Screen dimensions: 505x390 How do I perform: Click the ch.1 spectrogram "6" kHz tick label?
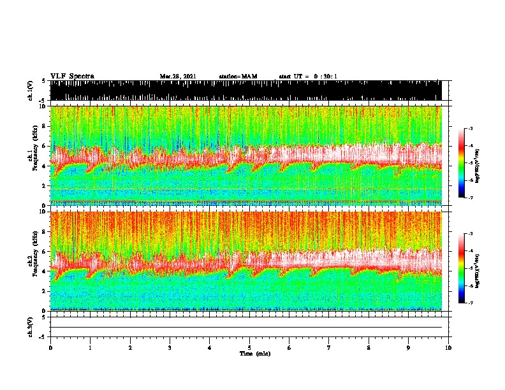click(45, 146)
